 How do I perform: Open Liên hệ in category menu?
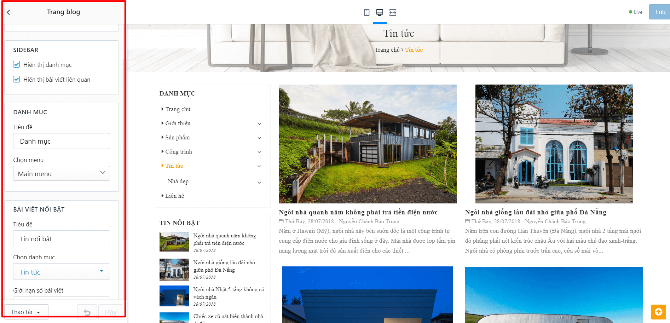pyautogui.click(x=175, y=196)
